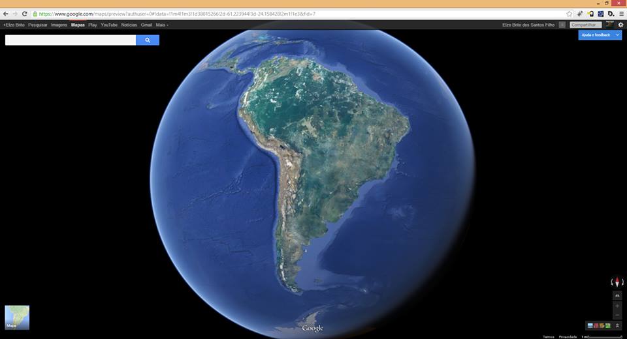Open YouTube from the Google bar
Screen dimensions: 627x339
pyautogui.click(x=109, y=25)
